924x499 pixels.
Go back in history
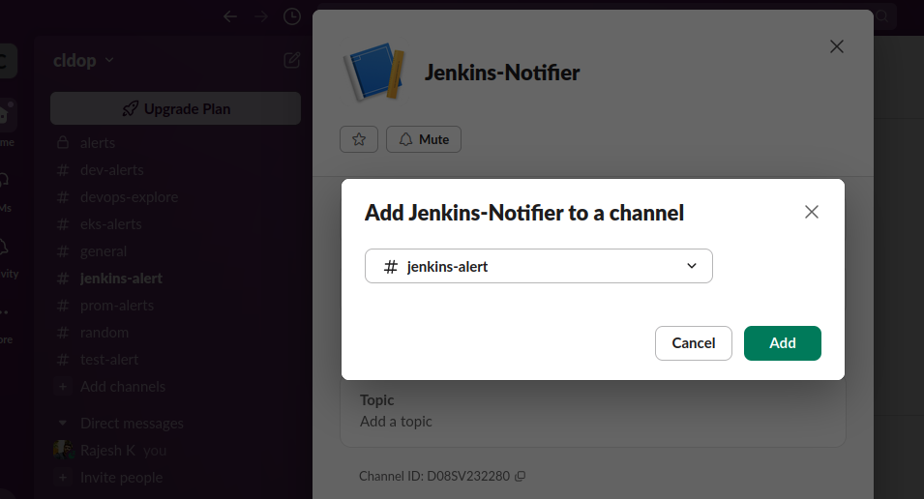pyautogui.click(x=230, y=16)
